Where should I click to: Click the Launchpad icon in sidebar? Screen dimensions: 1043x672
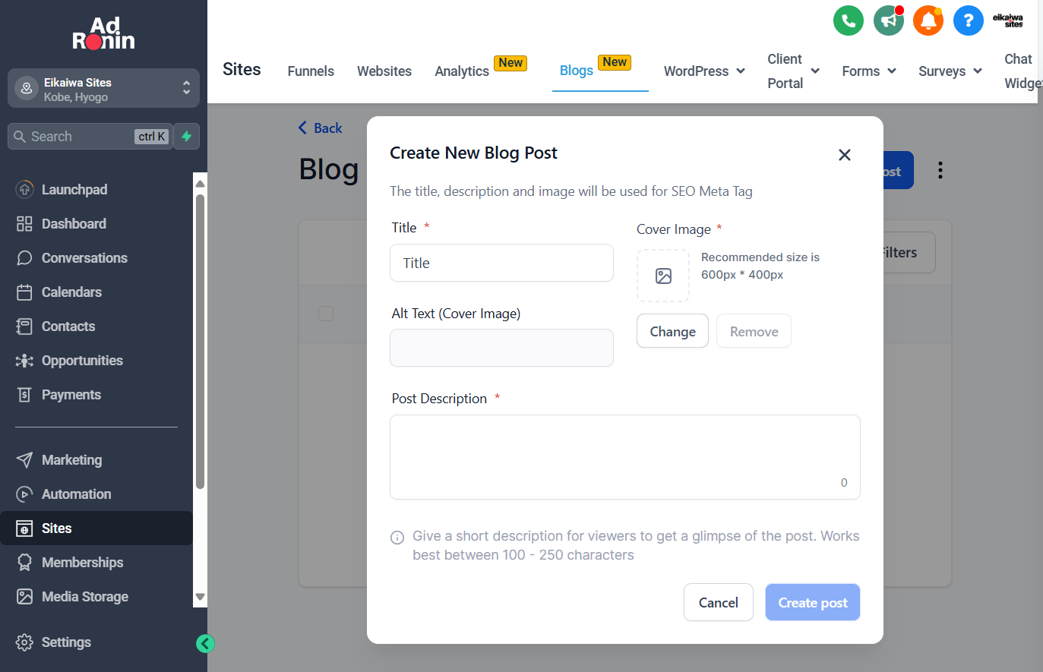coord(24,190)
